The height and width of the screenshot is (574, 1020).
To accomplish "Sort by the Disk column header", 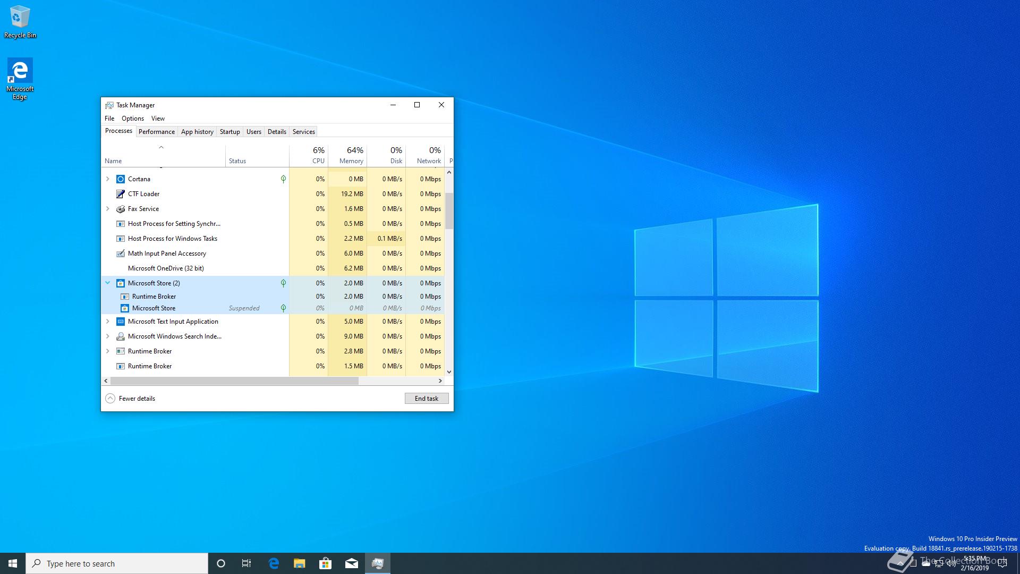I will tap(386, 156).
